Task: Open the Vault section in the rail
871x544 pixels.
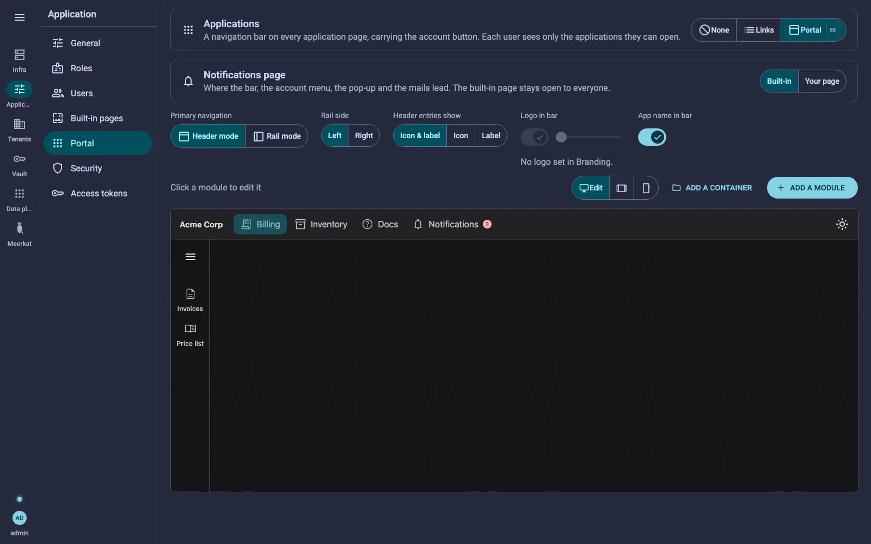Action: pyautogui.click(x=20, y=165)
